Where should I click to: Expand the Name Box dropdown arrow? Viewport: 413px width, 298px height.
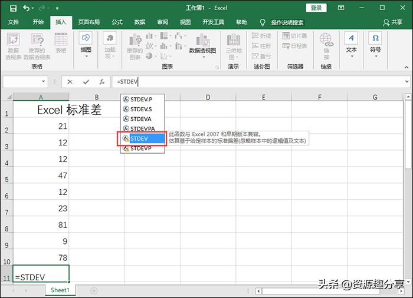tap(44, 82)
